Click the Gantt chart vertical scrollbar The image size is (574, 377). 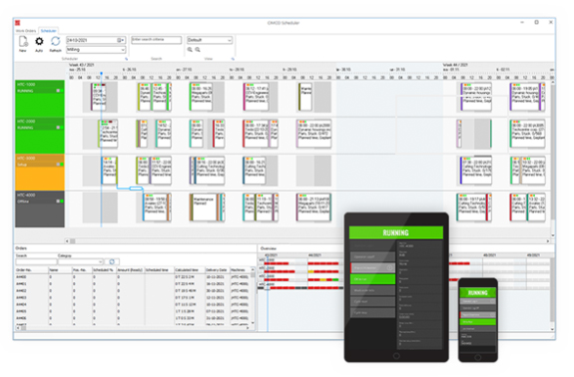pyautogui.click(x=553, y=159)
